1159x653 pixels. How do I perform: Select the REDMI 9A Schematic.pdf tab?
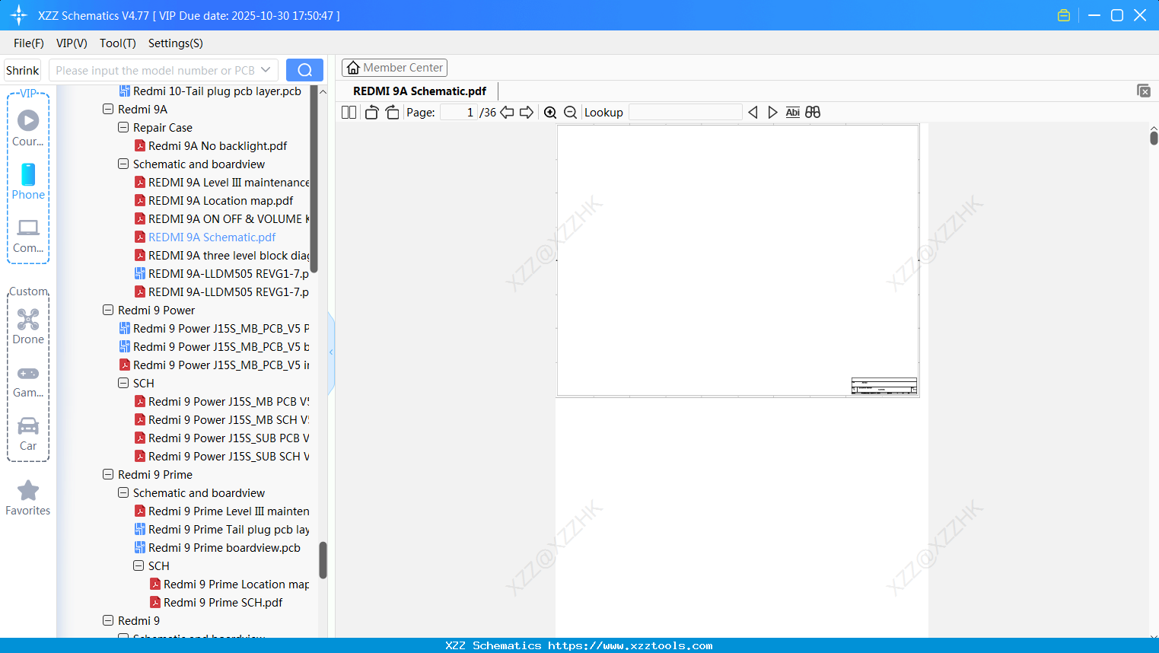[x=419, y=91]
